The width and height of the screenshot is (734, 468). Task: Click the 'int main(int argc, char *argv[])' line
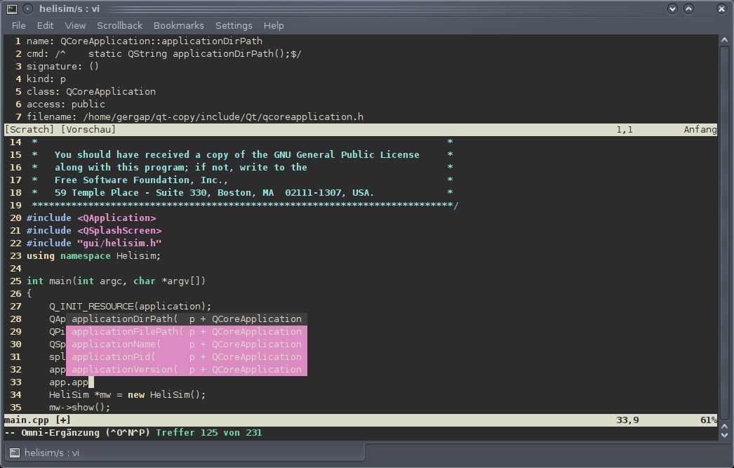coord(116,281)
